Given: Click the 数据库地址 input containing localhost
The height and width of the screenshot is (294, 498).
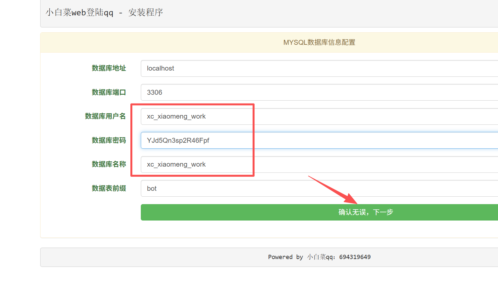Looking at the screenshot, I should (319, 68).
